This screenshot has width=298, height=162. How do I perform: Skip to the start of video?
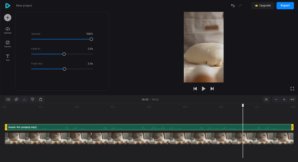tap(195, 89)
